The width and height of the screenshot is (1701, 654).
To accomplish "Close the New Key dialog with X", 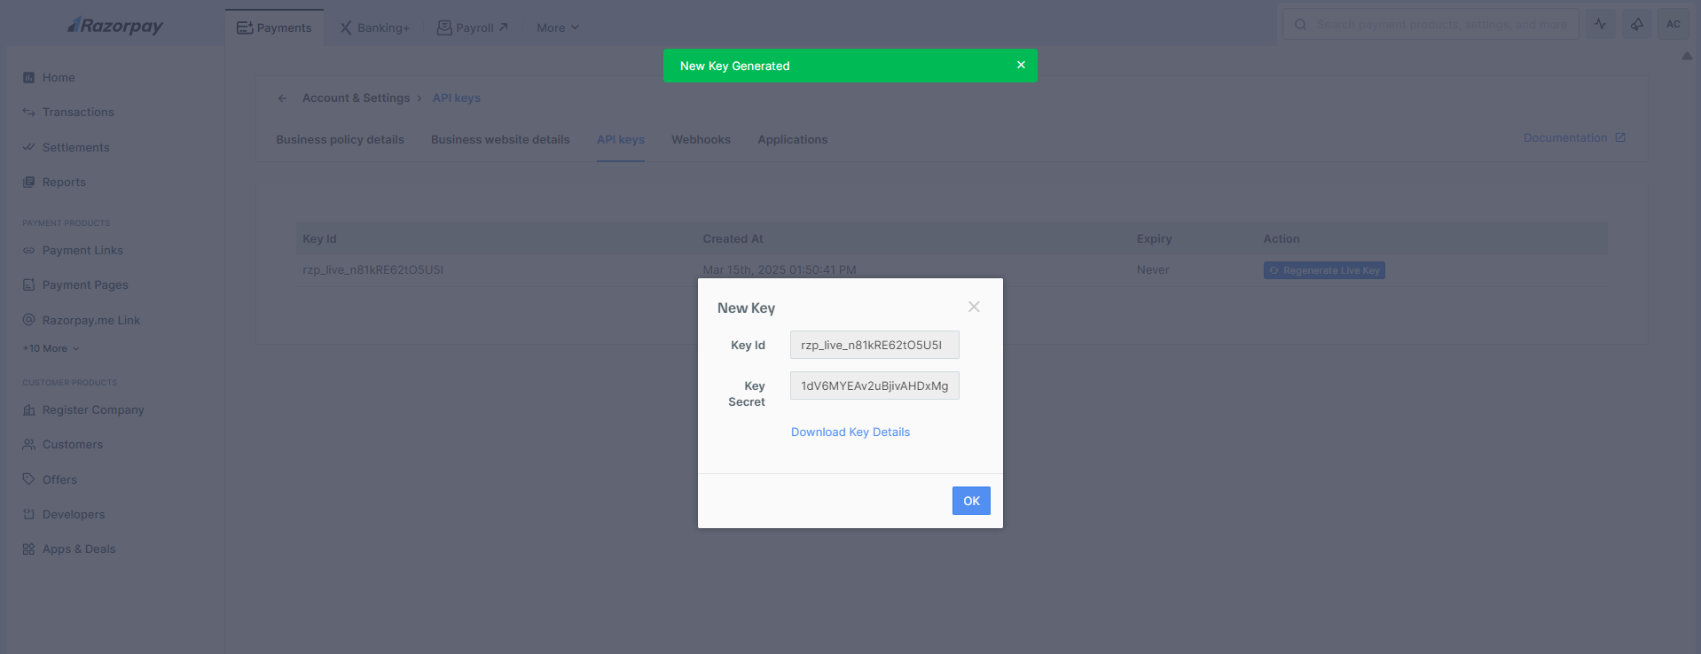I will 974,307.
